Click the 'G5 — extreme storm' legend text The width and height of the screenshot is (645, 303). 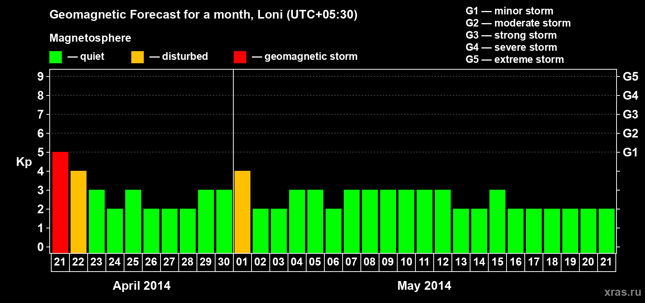[515, 59]
